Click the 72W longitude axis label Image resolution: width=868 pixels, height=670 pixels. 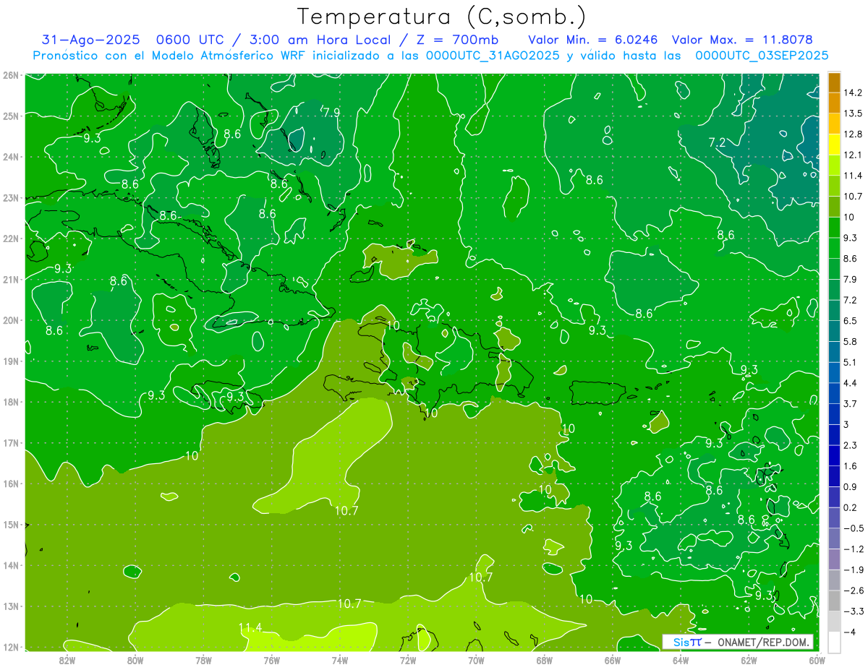click(x=408, y=661)
